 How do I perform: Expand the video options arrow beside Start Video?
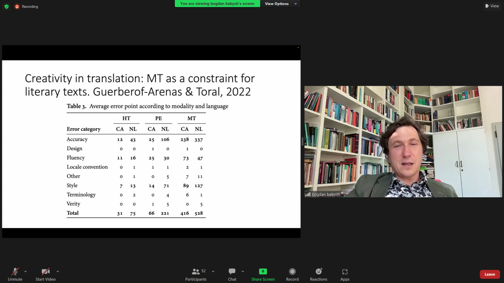57,271
